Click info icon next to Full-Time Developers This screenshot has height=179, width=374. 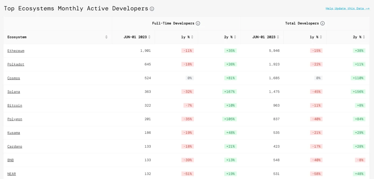coord(198,23)
